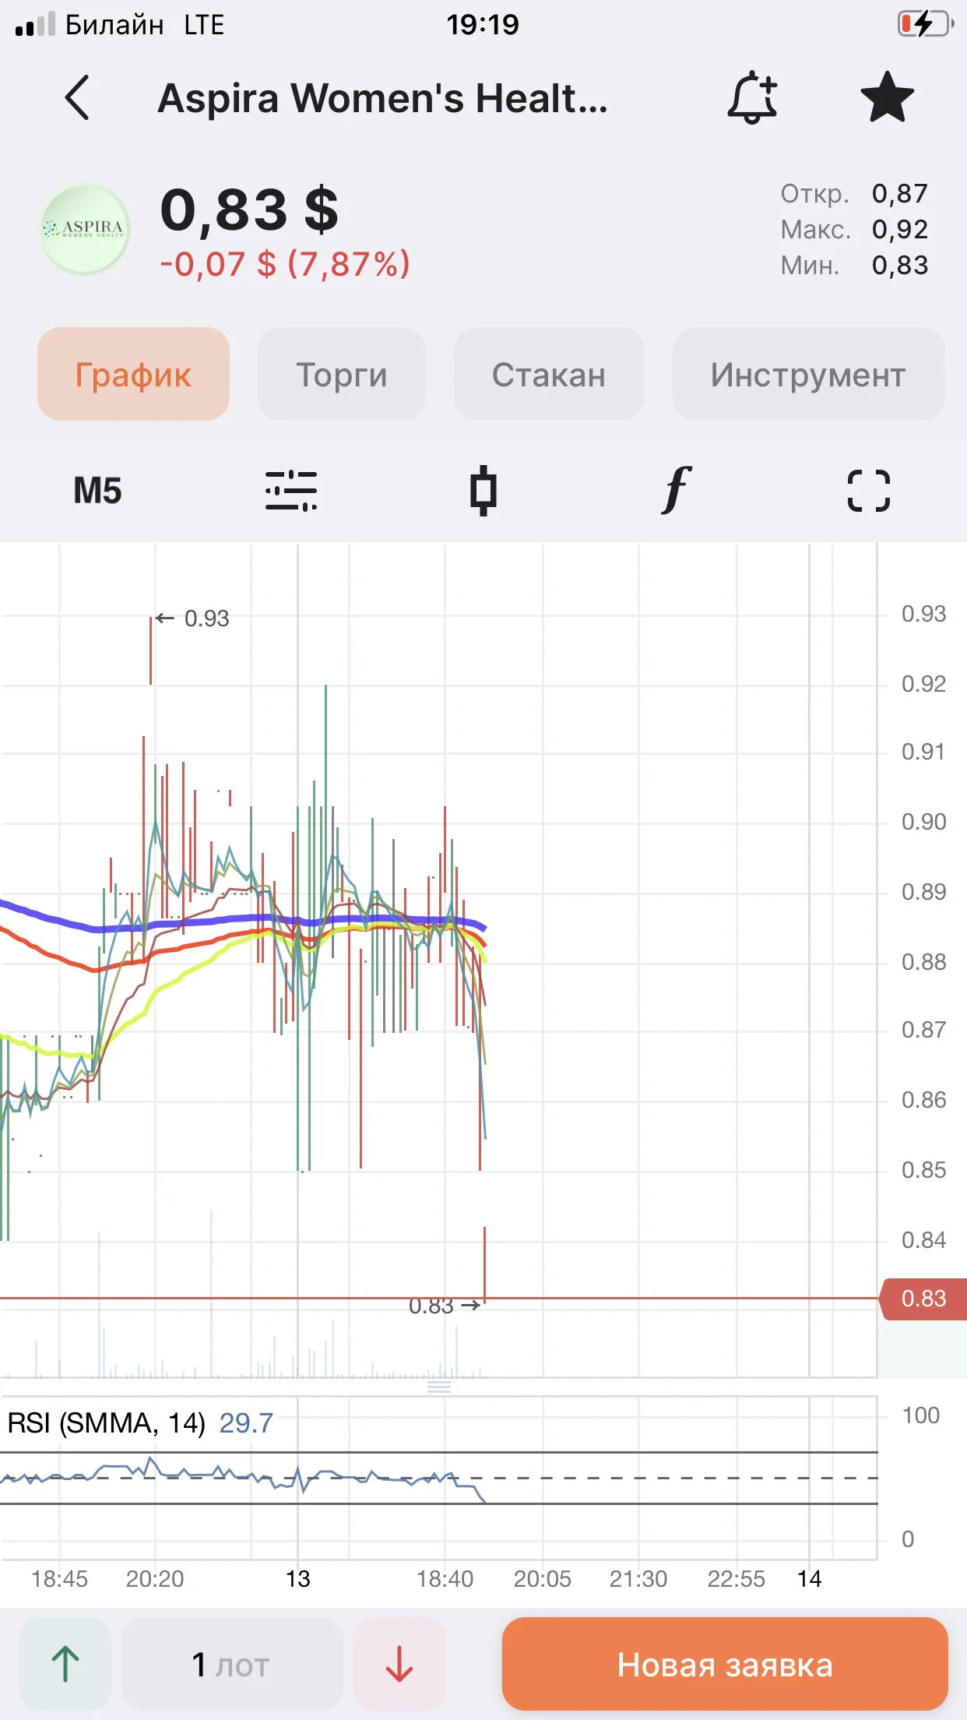Select the График tab
The height and width of the screenshot is (1720, 967).
pos(133,374)
